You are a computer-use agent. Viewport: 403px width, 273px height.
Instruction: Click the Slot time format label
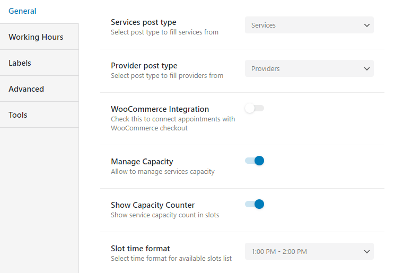coord(141,249)
